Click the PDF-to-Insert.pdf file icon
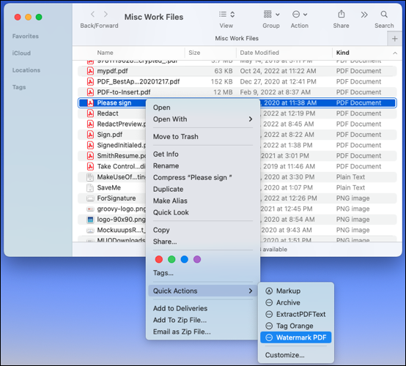Viewport: 406px width, 366px height. click(x=90, y=92)
